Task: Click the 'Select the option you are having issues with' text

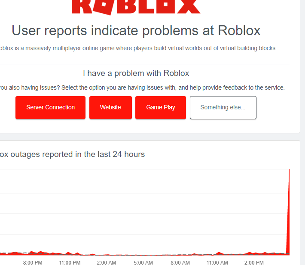Action: [119, 87]
